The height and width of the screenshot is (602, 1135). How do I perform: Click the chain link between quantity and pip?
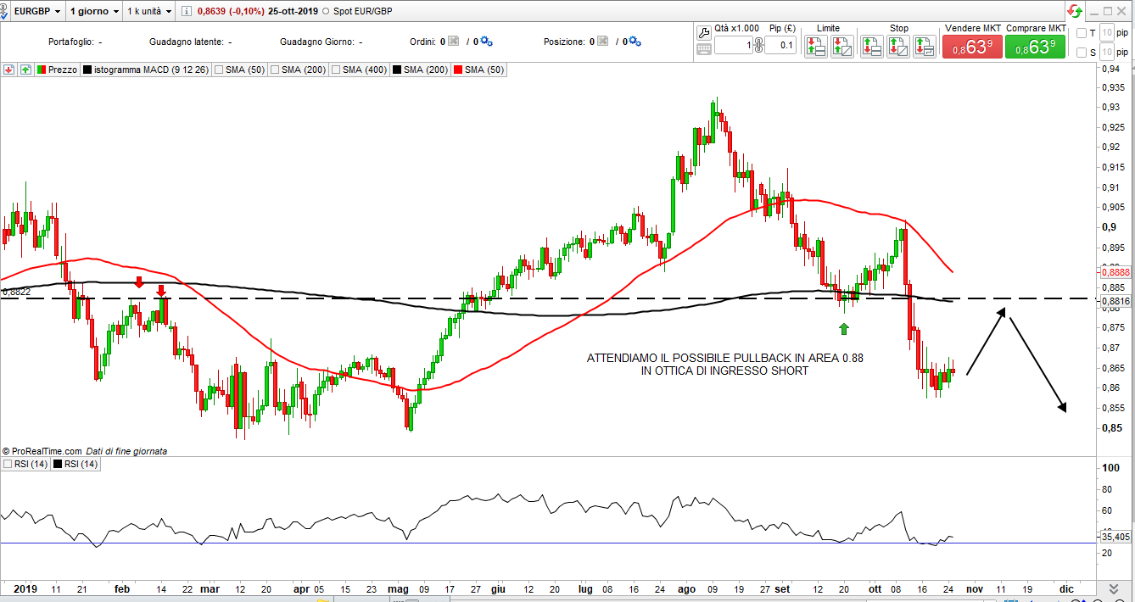pos(758,47)
